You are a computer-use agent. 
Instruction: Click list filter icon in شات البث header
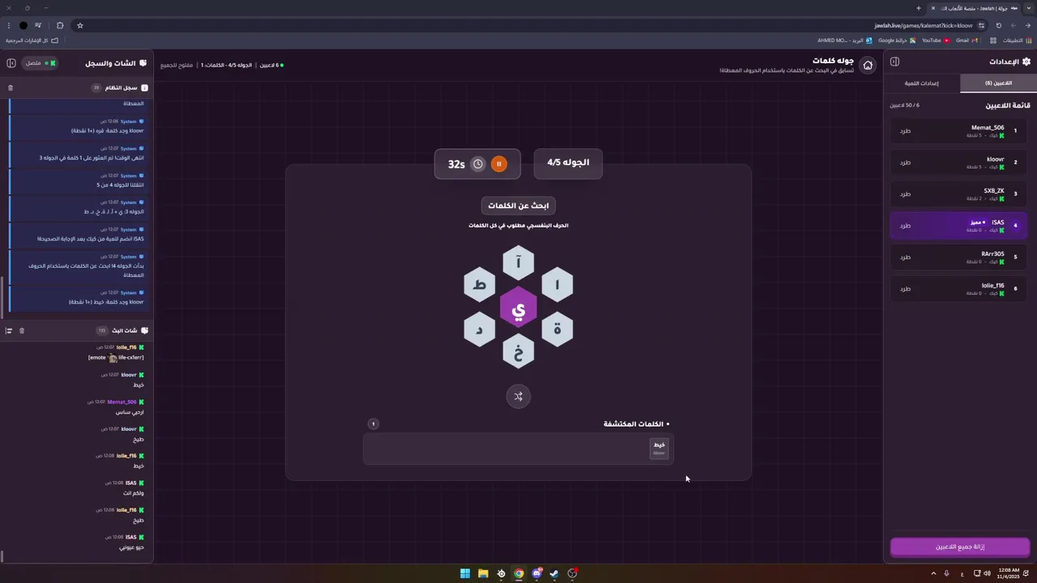9,330
